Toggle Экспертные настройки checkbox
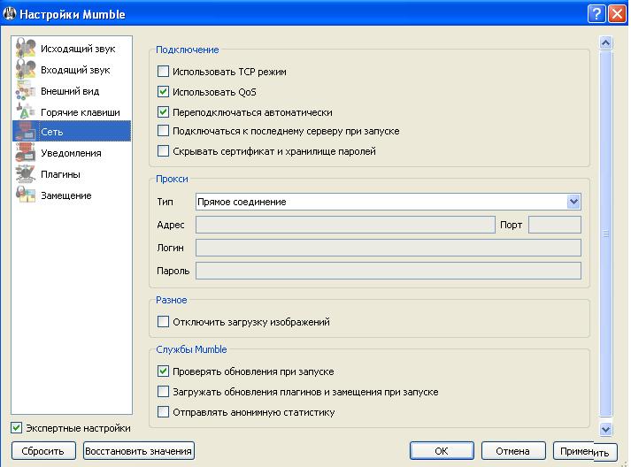Image resolution: width=631 pixels, height=467 pixels. 17,428
